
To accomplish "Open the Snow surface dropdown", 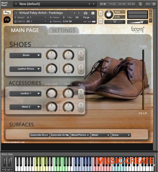I will (121, 135).
